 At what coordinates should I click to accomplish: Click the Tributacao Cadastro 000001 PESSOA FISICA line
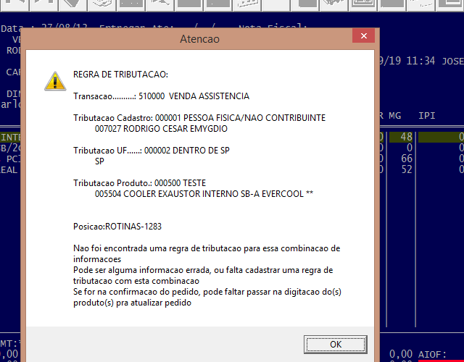click(x=199, y=118)
